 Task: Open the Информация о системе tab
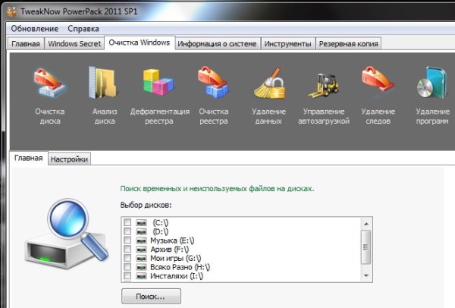click(x=217, y=44)
